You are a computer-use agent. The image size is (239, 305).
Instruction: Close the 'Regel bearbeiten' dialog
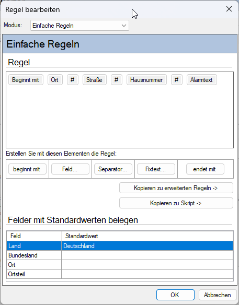[229, 9]
